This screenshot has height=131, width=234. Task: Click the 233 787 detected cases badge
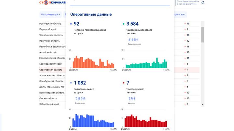(x=80, y=99)
